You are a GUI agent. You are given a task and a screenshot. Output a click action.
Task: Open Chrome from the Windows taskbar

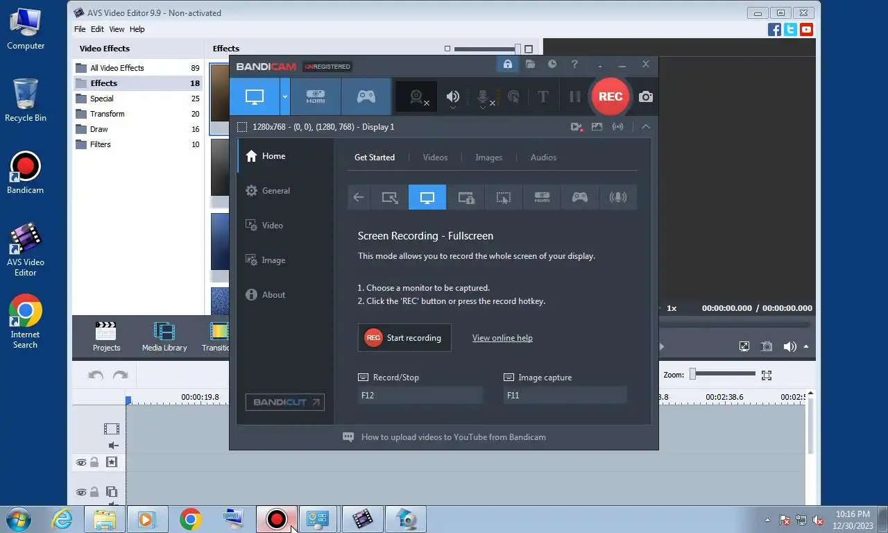point(190,519)
